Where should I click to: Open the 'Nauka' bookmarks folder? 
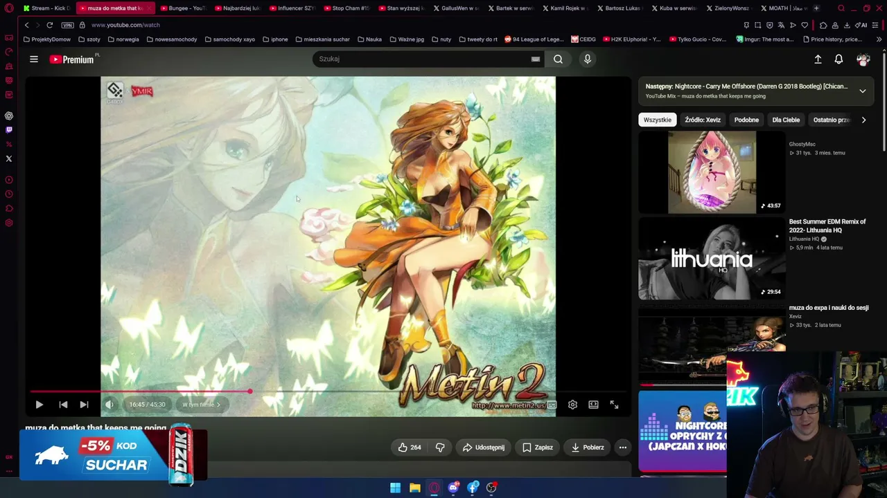click(369, 39)
